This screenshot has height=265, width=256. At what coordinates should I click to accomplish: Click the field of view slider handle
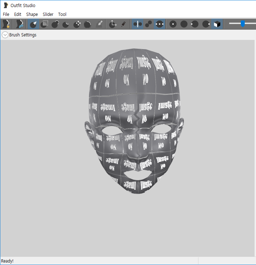click(x=243, y=24)
